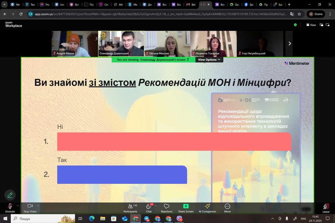Click the green Share Screen icon
The width and height of the screenshot is (335, 223).
tap(186, 206)
